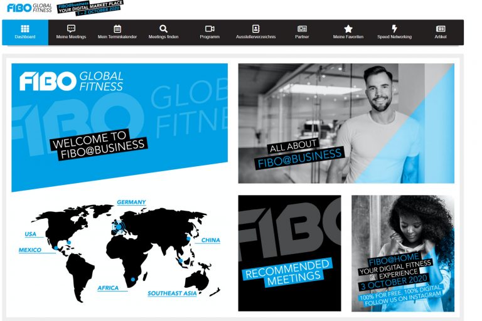Click the FIBO Global Fitness logo
Screen dimensions: 482x321
(29, 8)
